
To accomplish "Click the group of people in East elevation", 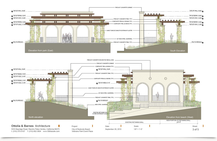I will click(x=67, y=38).
